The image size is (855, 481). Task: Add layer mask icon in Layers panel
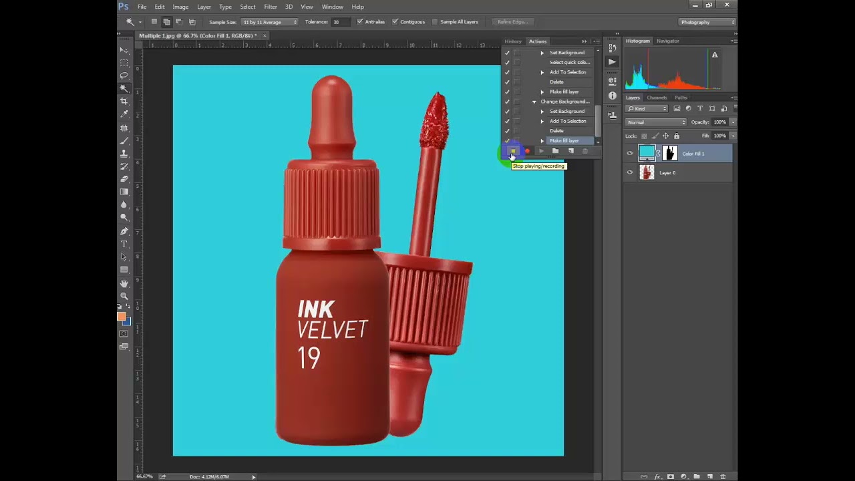pos(671,476)
